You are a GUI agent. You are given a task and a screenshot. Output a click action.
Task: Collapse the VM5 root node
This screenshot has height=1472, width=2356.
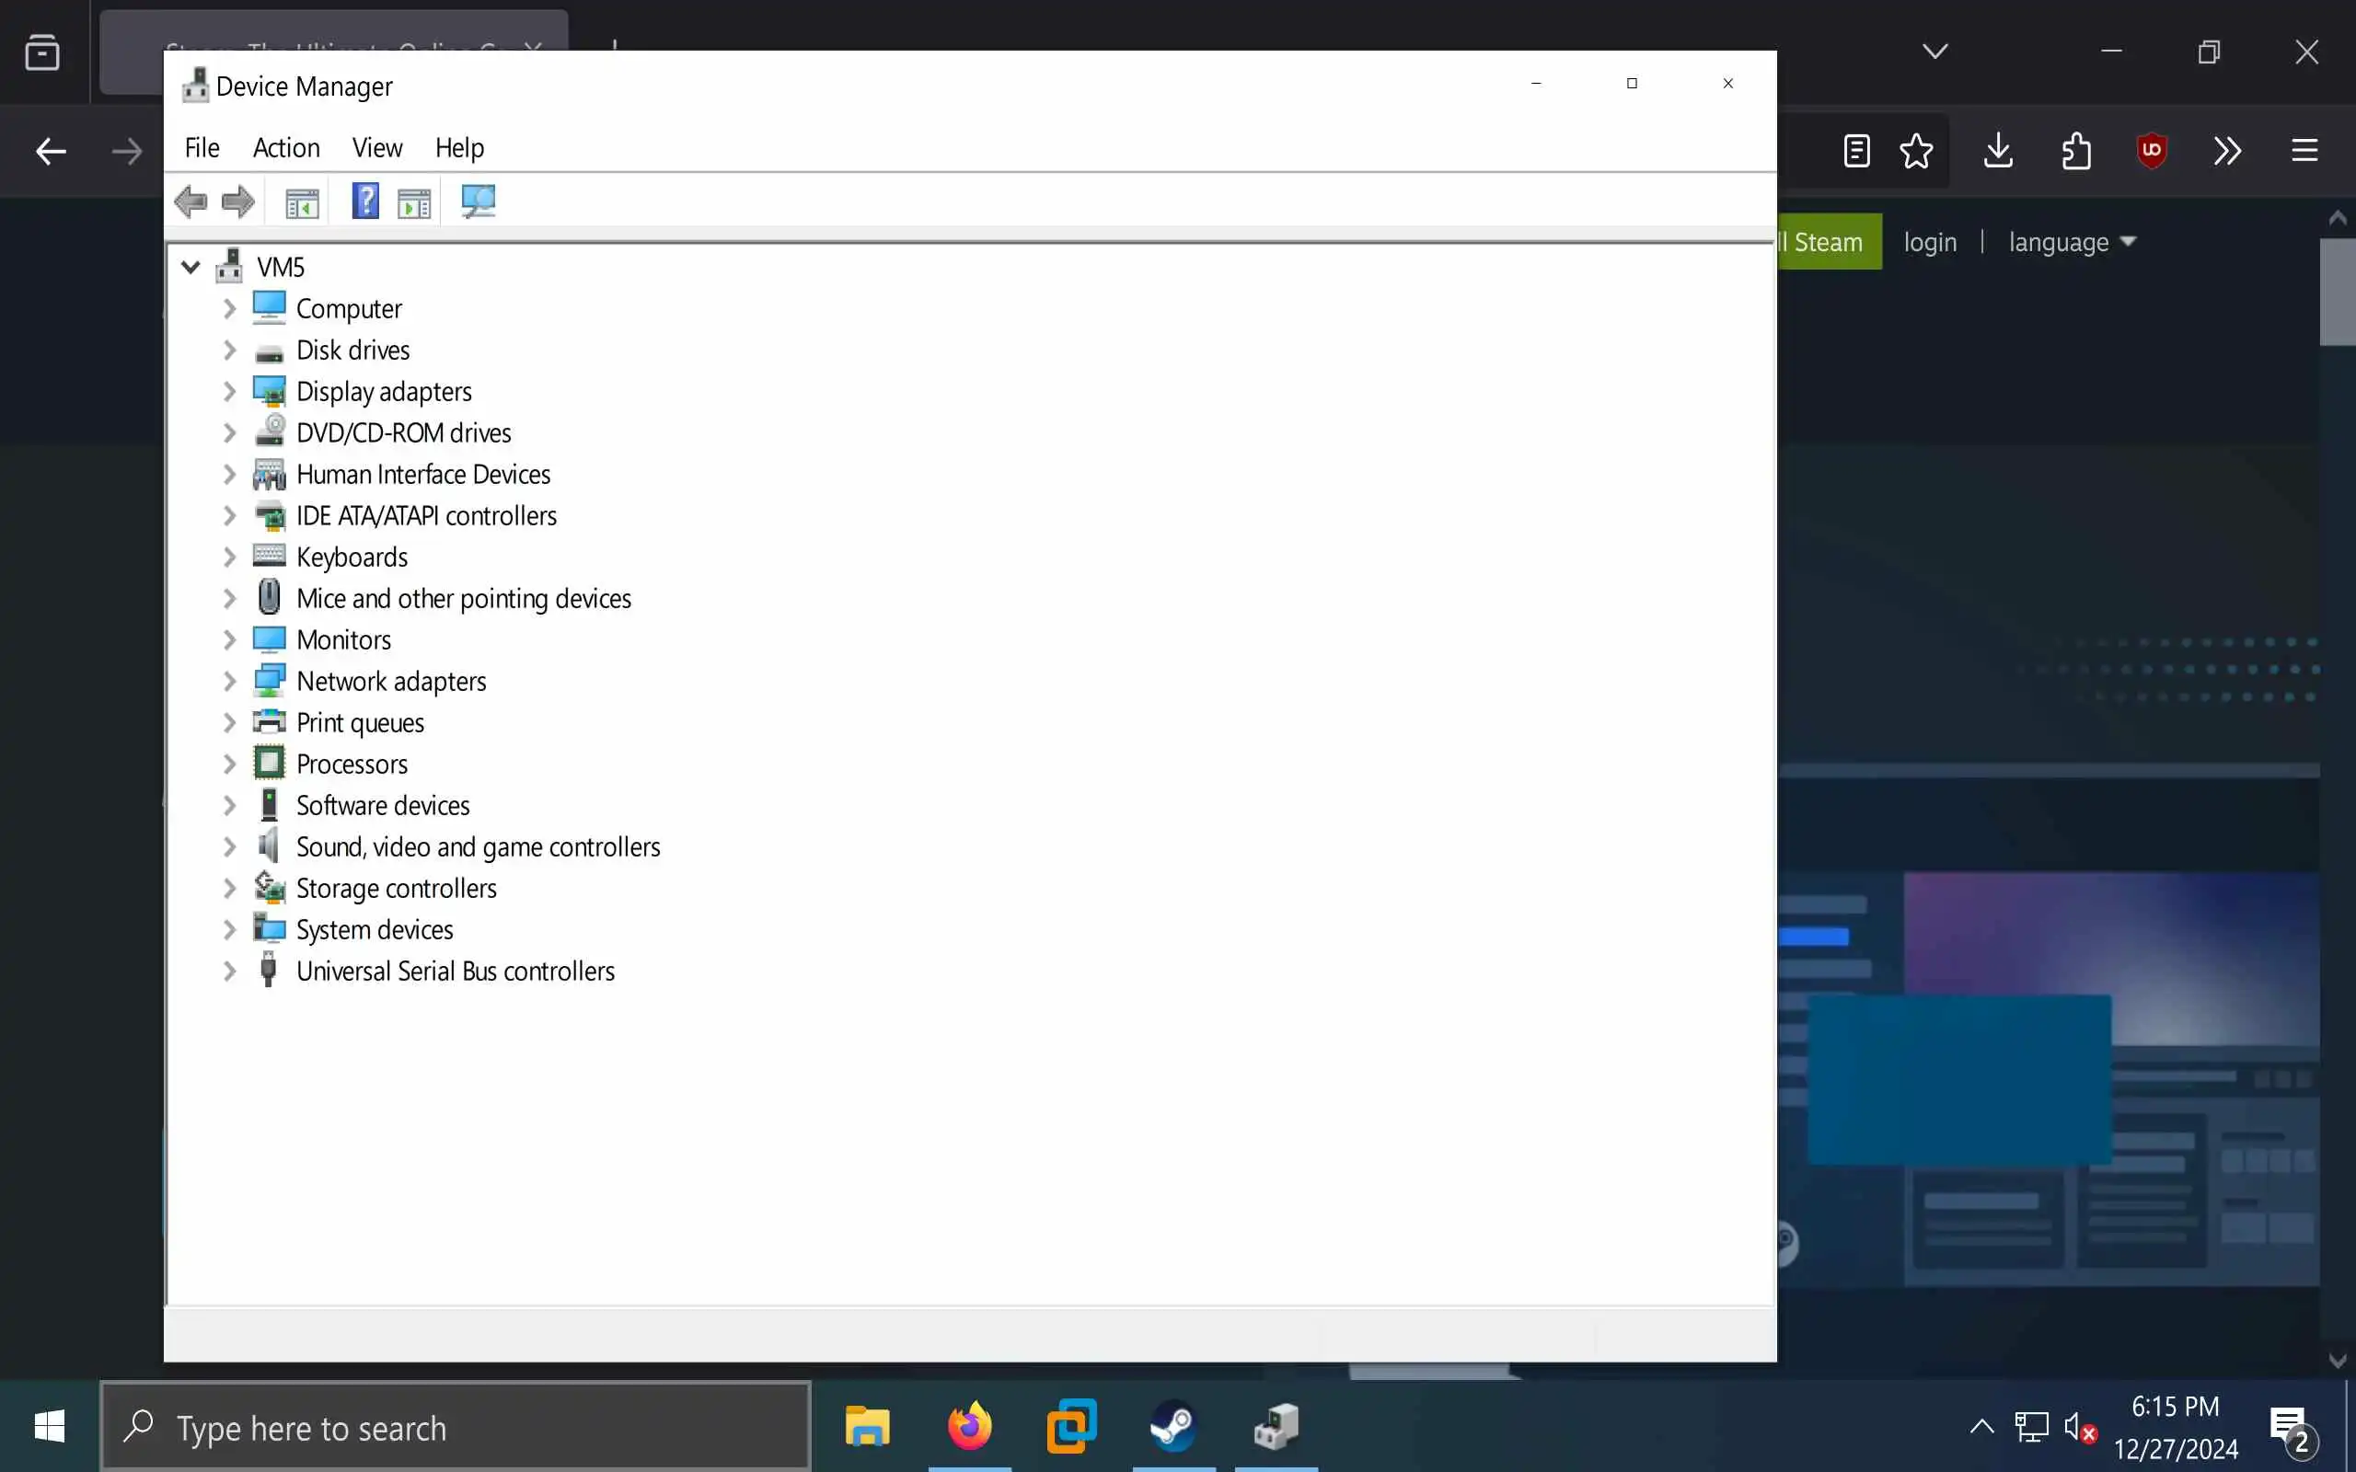tap(191, 267)
